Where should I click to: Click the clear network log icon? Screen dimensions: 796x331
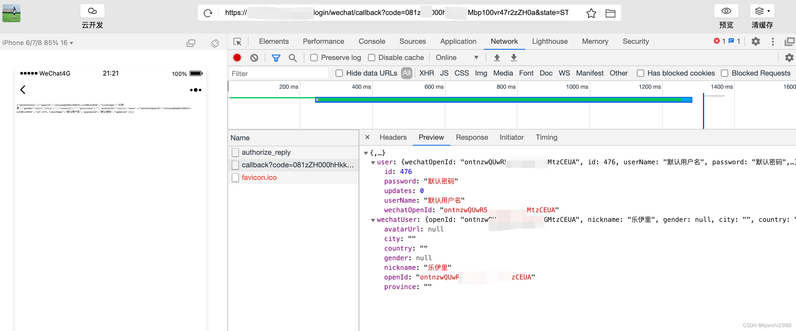254,58
